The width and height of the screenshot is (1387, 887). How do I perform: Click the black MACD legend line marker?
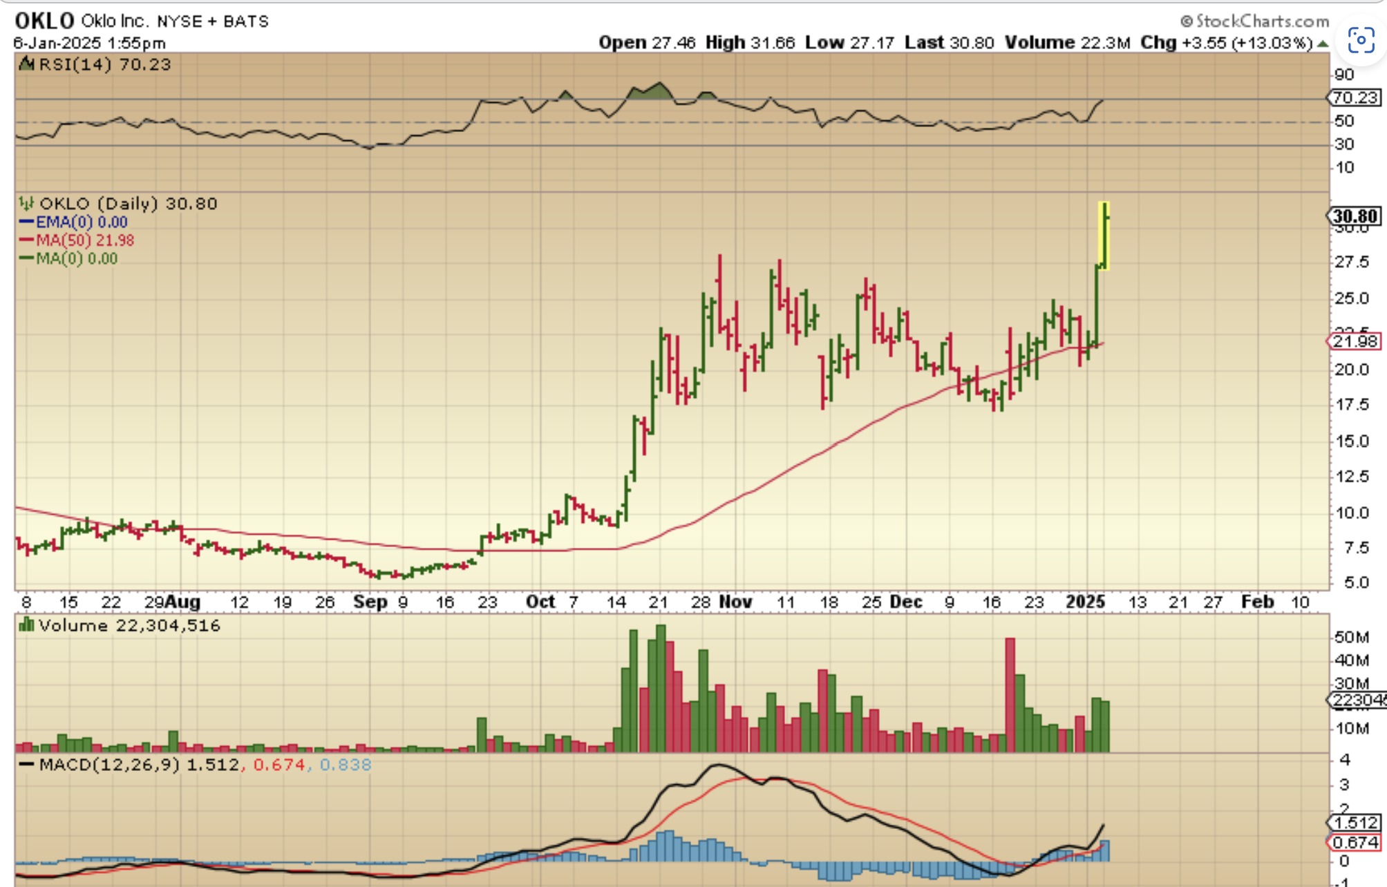coord(26,765)
